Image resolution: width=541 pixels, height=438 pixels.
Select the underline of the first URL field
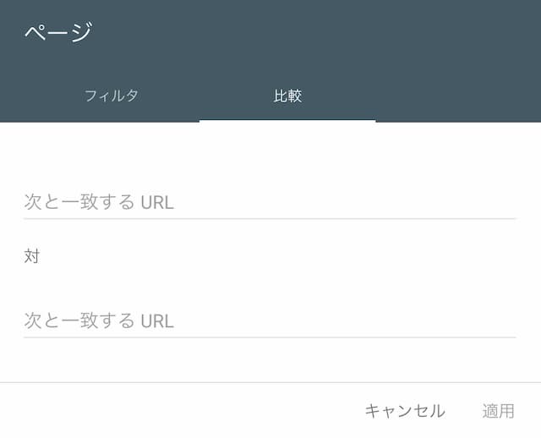coord(270,218)
